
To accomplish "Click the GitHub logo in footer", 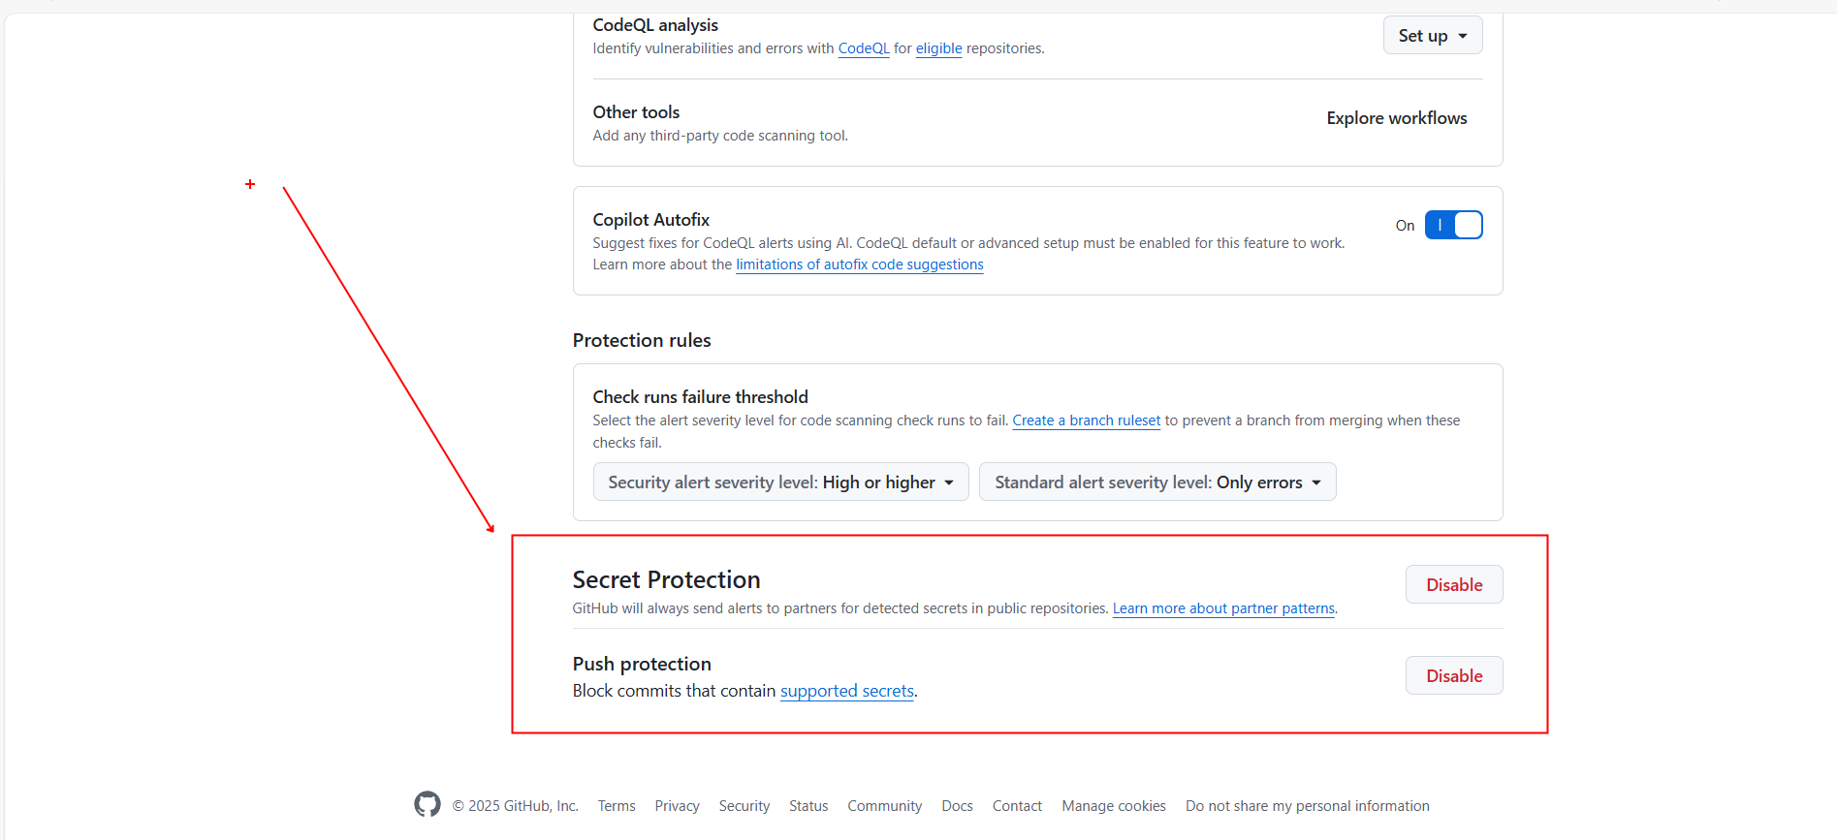I will (427, 804).
